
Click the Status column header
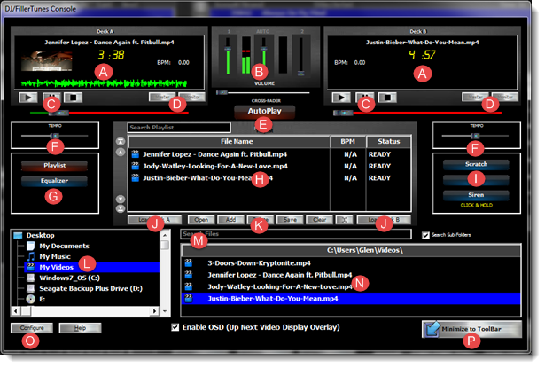(389, 142)
